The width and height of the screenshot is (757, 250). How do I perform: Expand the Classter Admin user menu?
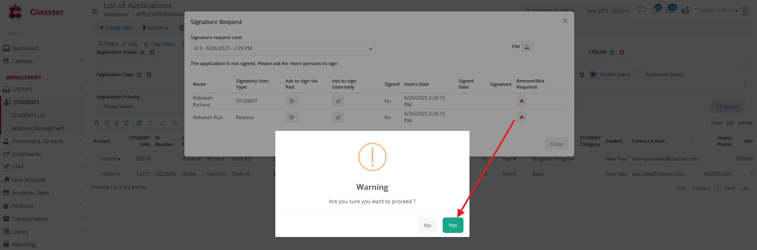pyautogui.click(x=717, y=11)
